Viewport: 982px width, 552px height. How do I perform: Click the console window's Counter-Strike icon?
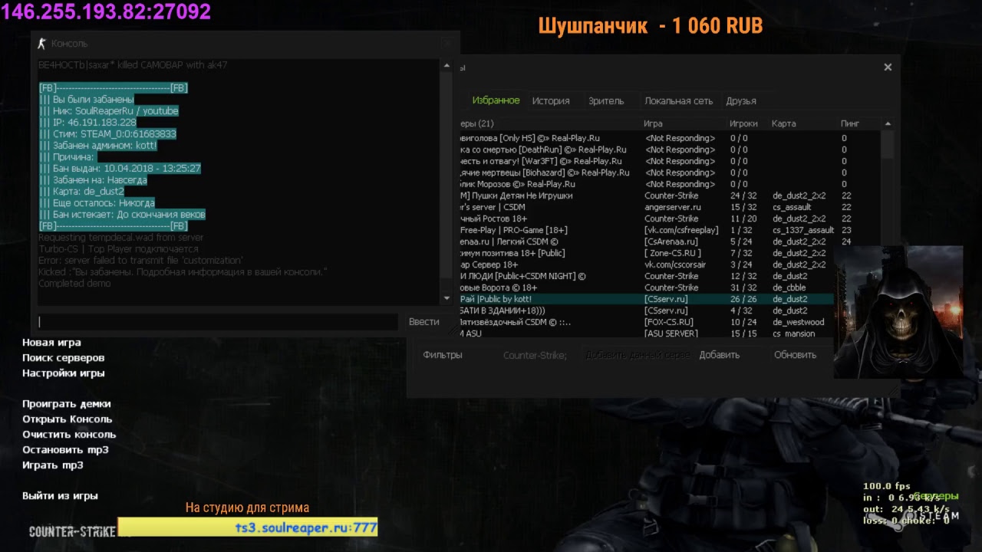(x=42, y=44)
